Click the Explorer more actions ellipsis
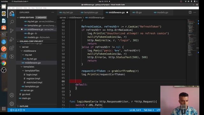 53,12
